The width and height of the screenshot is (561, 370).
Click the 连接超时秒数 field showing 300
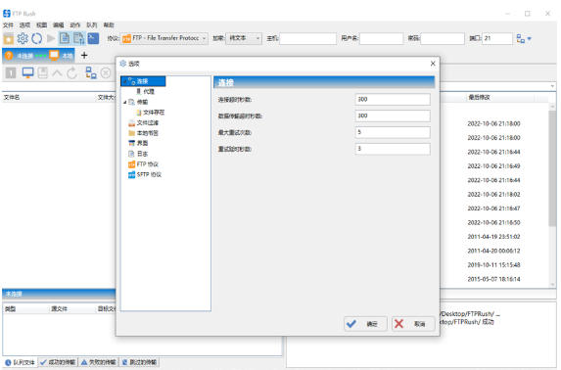click(393, 100)
